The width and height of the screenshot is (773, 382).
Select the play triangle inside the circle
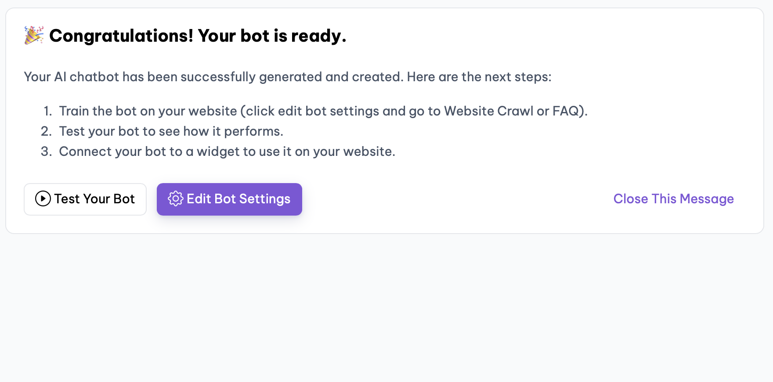pos(43,199)
